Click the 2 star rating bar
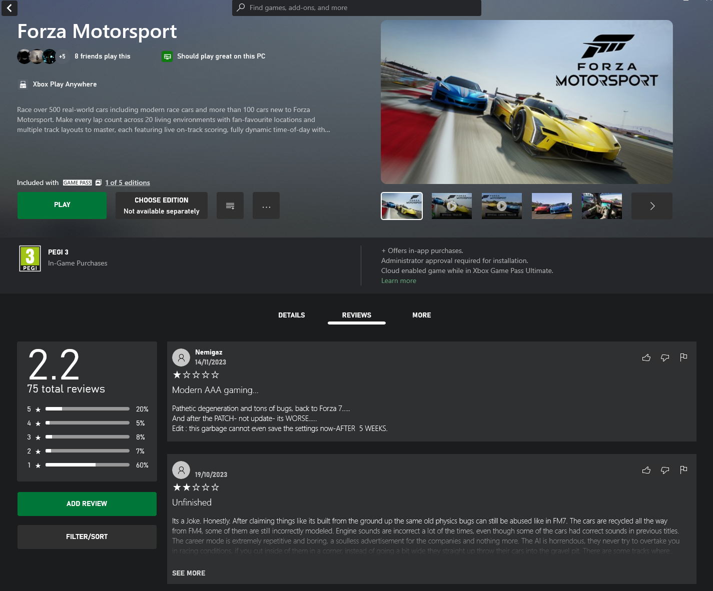This screenshot has width=713, height=591. coord(88,451)
